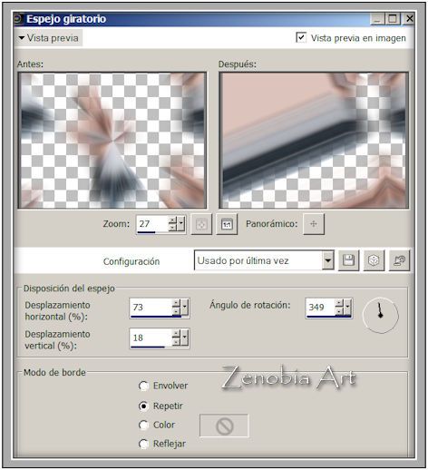Toggle the Vista previa en imagen checkbox

[301, 38]
